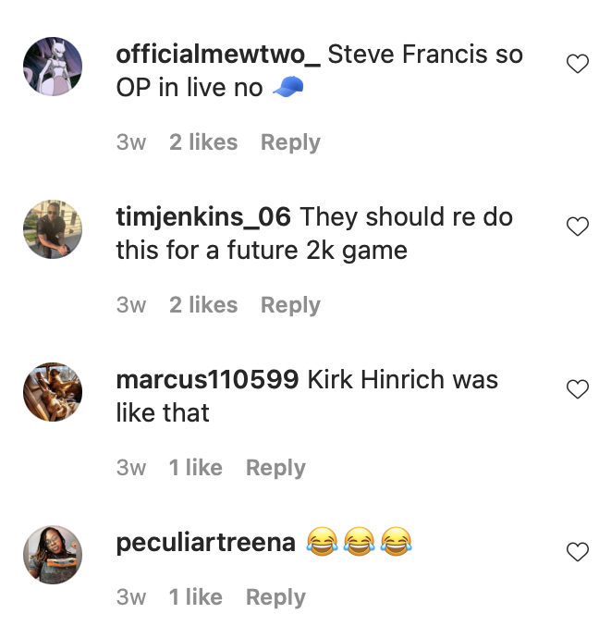Tap the heart on timjenkins_06's comment
This screenshot has height=638, width=599.
click(x=577, y=227)
